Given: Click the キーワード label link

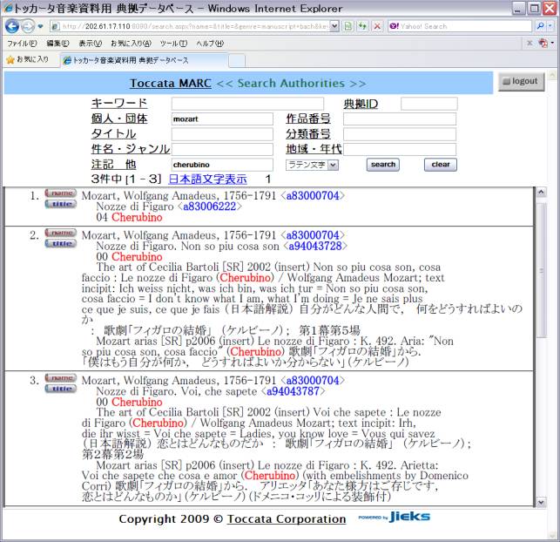Looking at the screenshot, I should pos(119,103).
